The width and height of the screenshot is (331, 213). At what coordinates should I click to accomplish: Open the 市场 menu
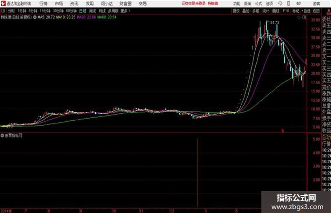59,3
